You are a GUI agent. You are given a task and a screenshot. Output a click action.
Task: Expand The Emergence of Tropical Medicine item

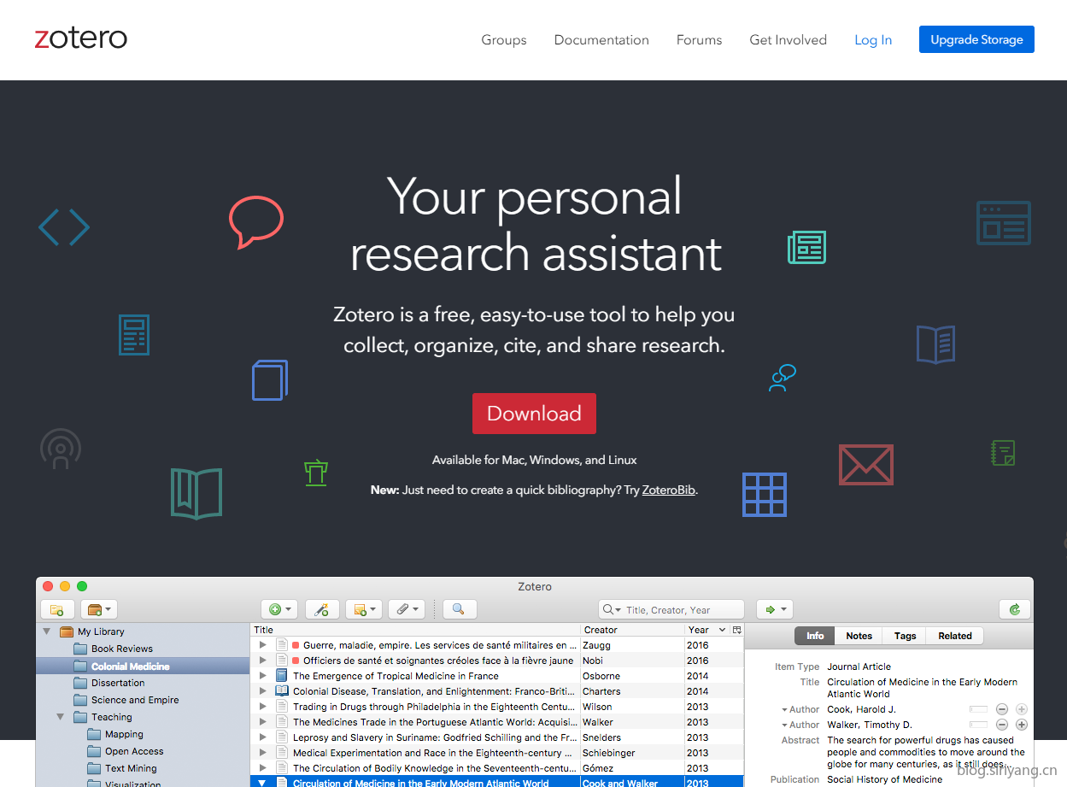263,676
